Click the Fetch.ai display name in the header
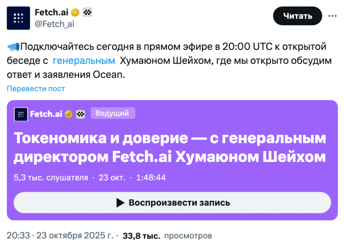This screenshot has height=248, width=344. coord(52,13)
